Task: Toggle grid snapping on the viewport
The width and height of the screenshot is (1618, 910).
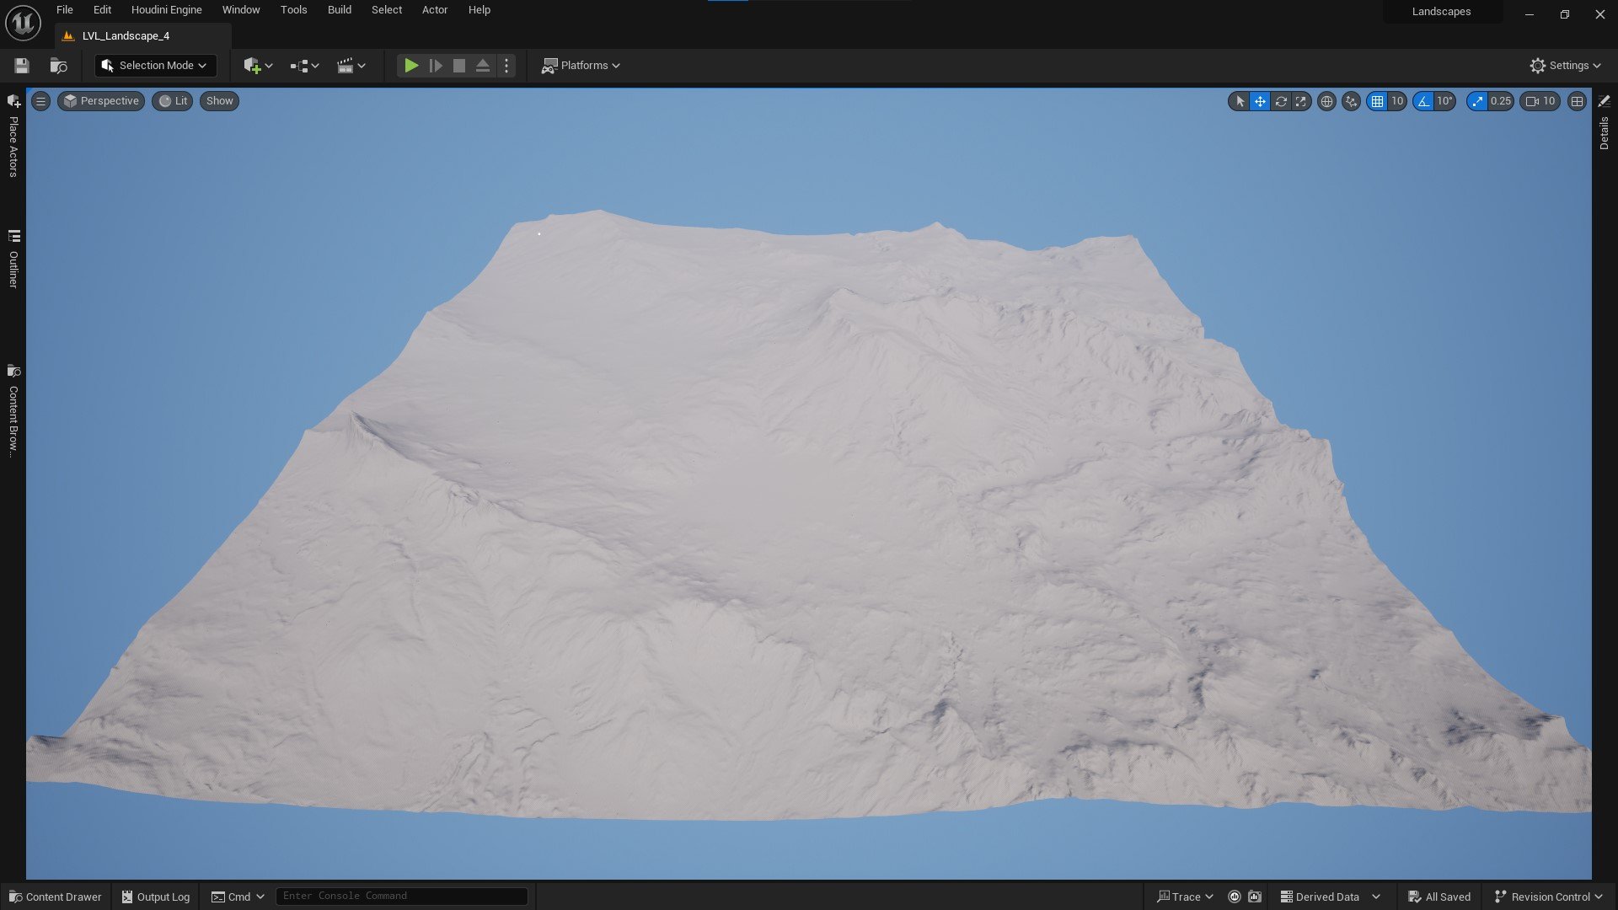Action: click(1377, 101)
